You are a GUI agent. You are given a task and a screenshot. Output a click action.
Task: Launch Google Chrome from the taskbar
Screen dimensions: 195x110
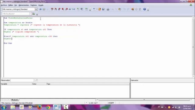tap(48, 107)
